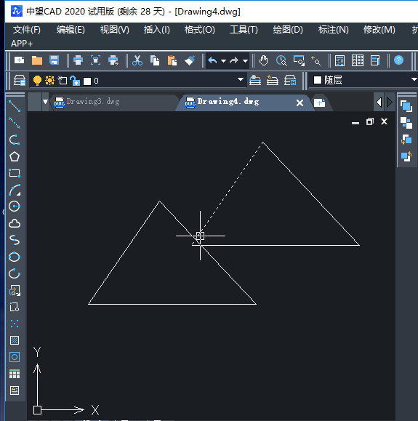This screenshot has height=421, width=418.
Task: Expand the color 随层 dropdown
Action: click(x=414, y=79)
